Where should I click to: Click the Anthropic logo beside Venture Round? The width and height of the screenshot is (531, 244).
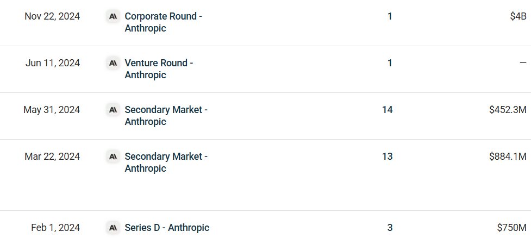(x=113, y=63)
